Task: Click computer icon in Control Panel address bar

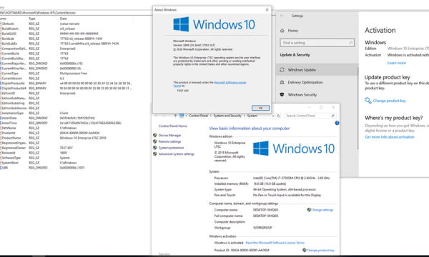Action: (x=182, y=116)
